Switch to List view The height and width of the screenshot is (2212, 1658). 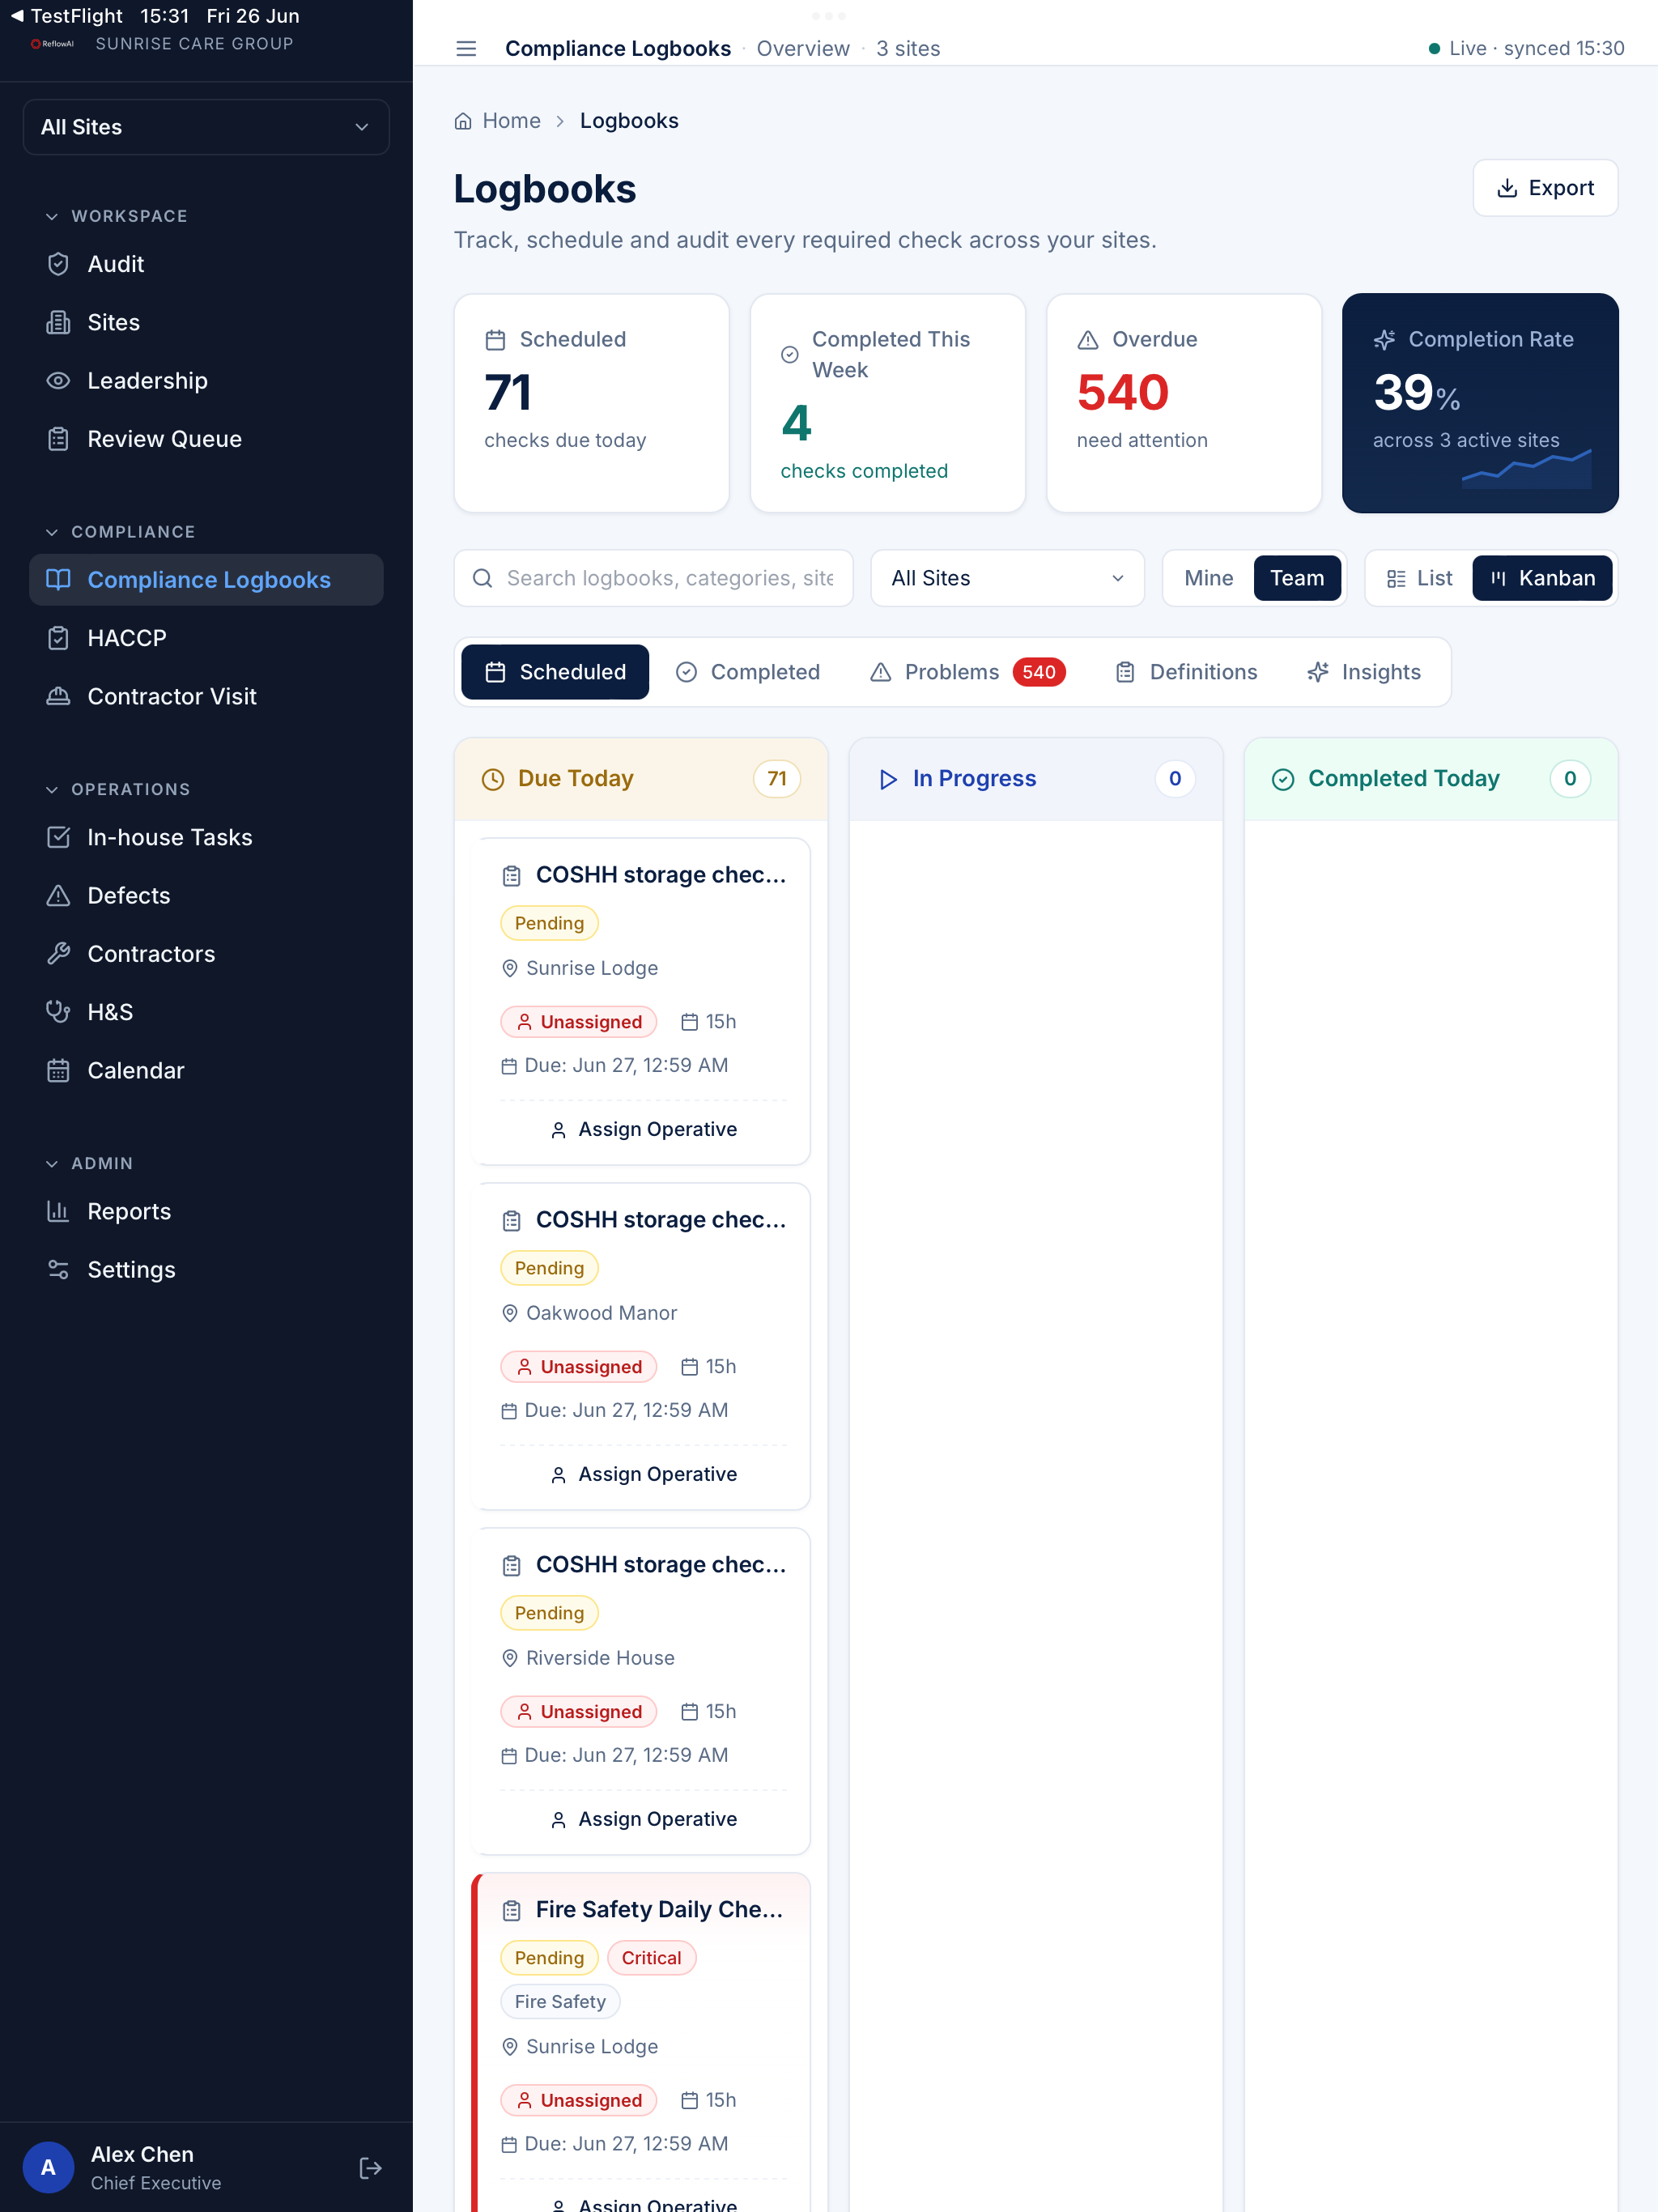(1419, 578)
